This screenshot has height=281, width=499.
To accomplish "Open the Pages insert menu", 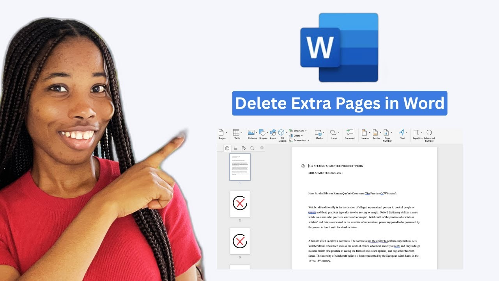I will click(222, 134).
